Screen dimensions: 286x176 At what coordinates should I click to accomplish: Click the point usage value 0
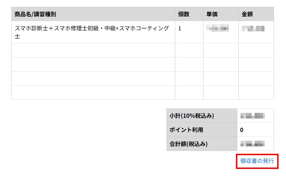click(242, 130)
